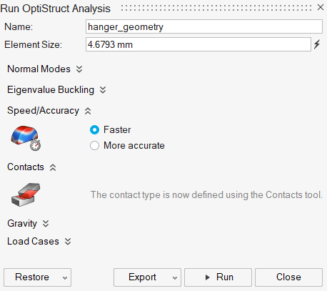Image resolution: width=327 pixels, height=291 pixels.
Task: Click the Speed/Accuracy stopwatch model icon
Action: coord(26,138)
